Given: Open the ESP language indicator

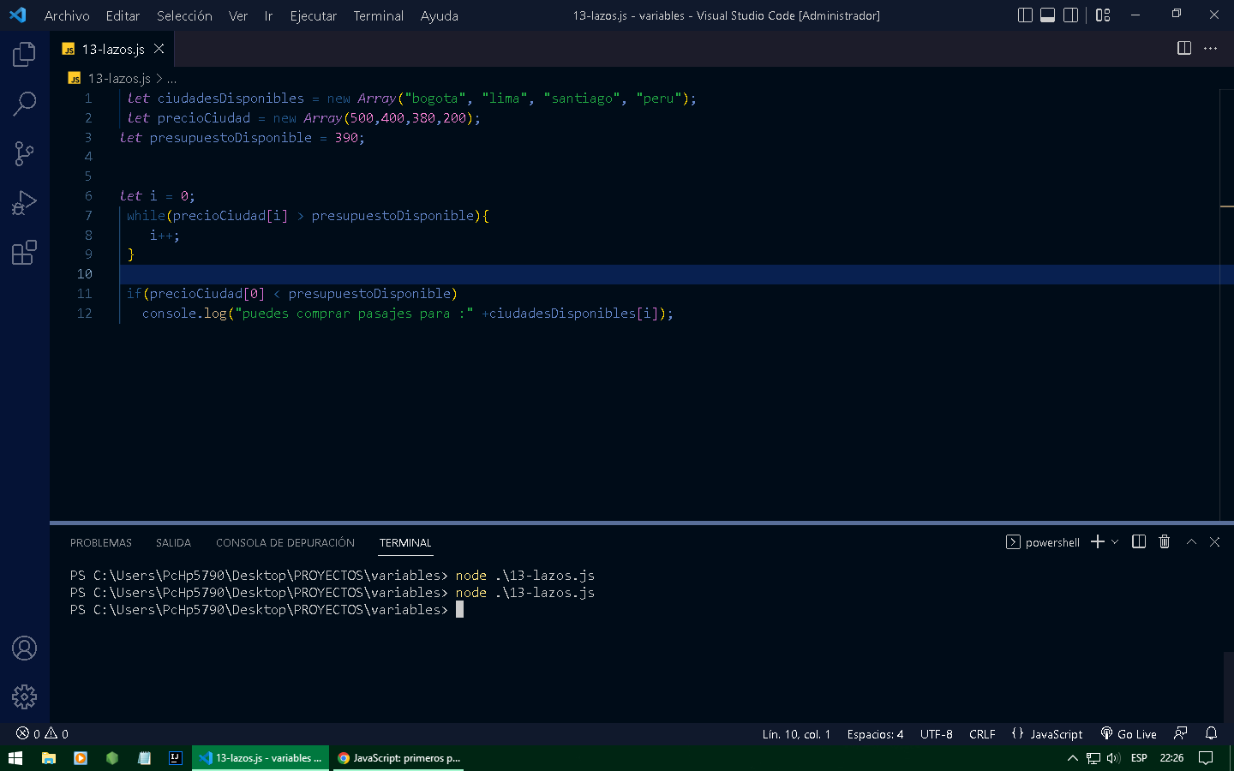Looking at the screenshot, I should point(1139,758).
